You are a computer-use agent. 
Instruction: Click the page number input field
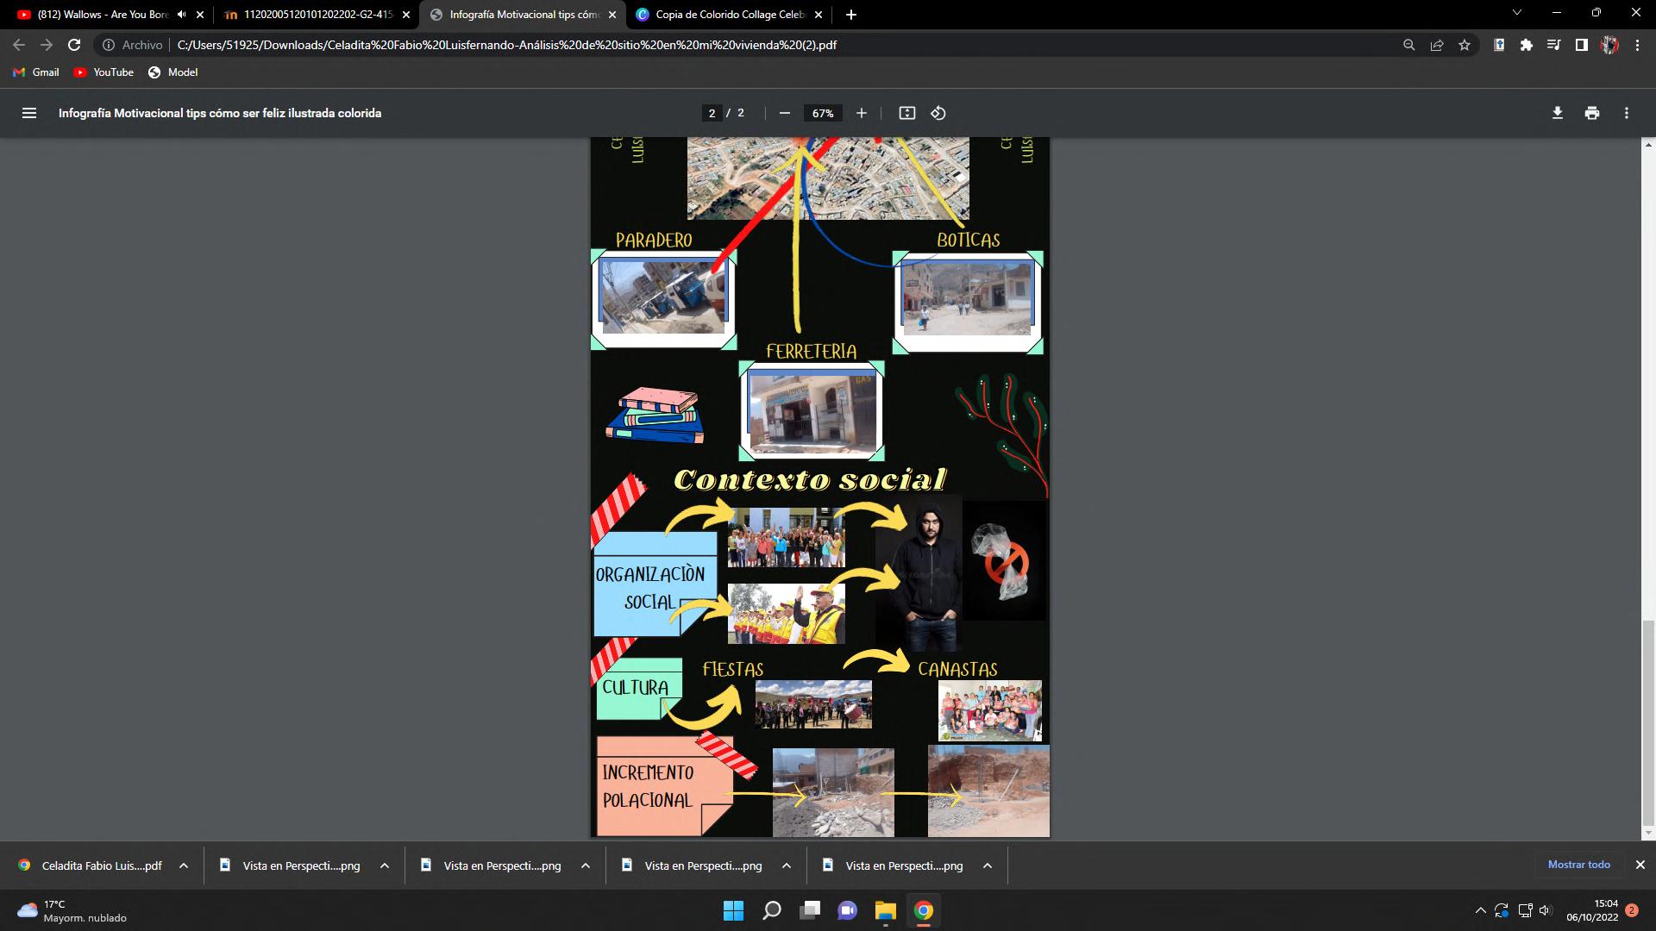[712, 113]
